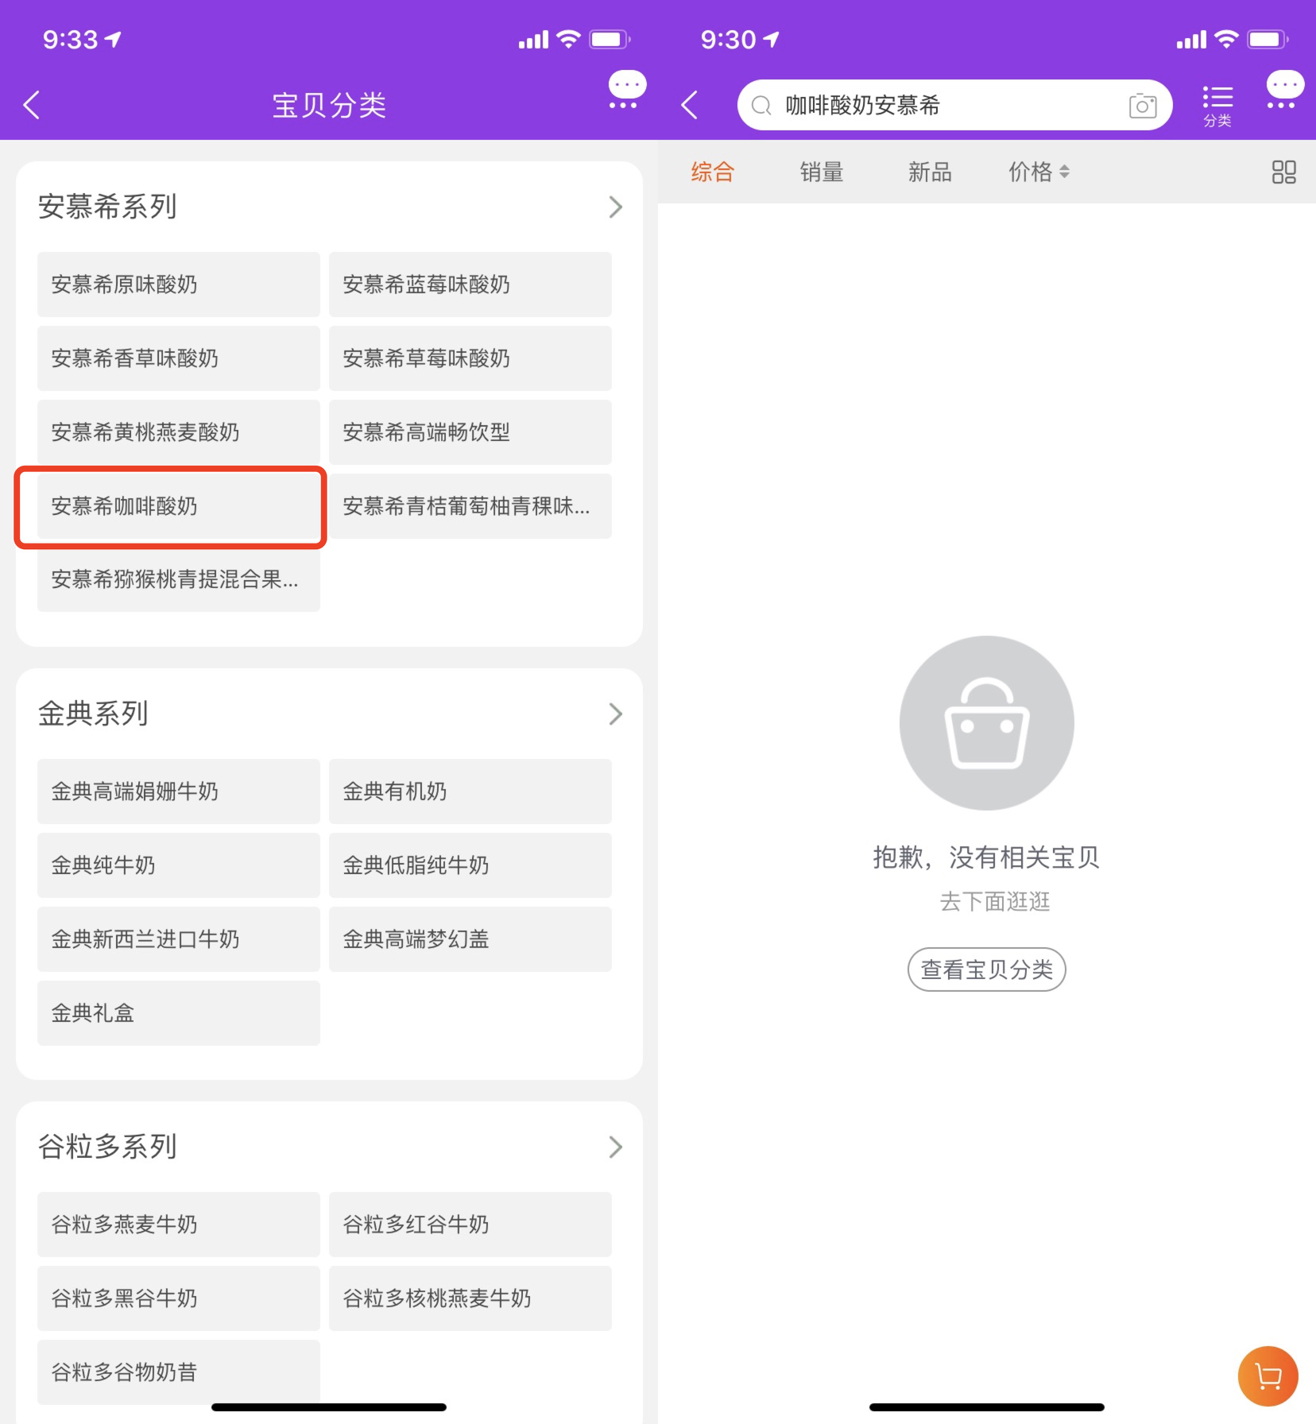Switch to 新品 tab
Image resolution: width=1316 pixels, height=1424 pixels.
click(x=929, y=172)
